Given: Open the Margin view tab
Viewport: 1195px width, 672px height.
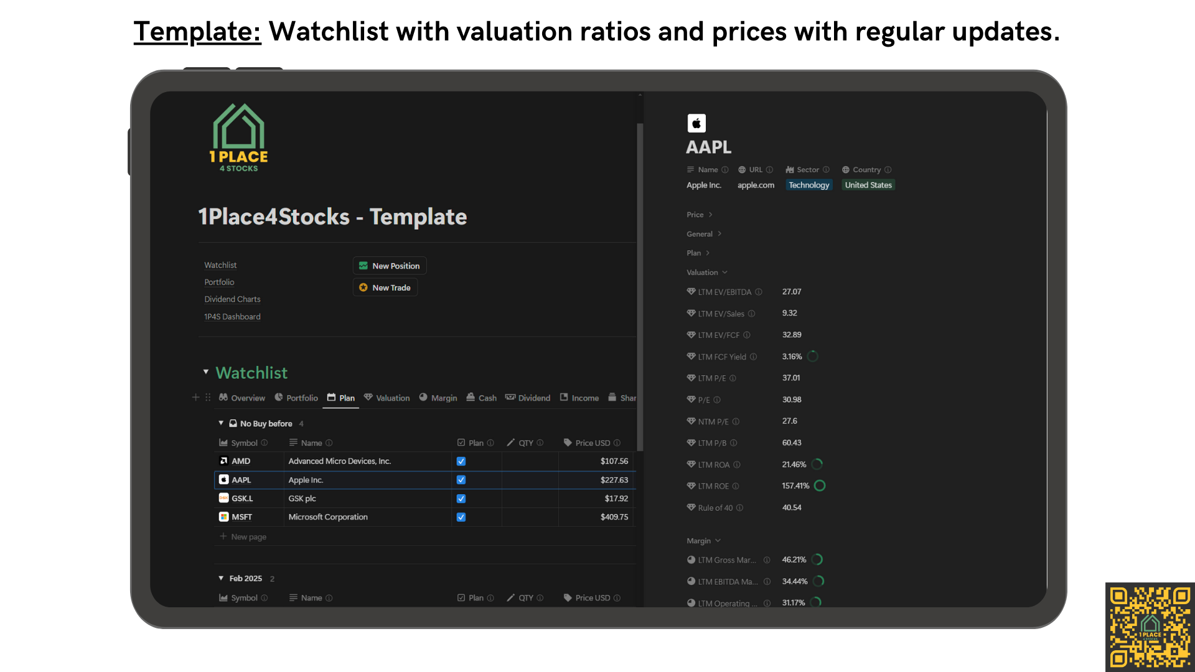Looking at the screenshot, I should point(438,398).
